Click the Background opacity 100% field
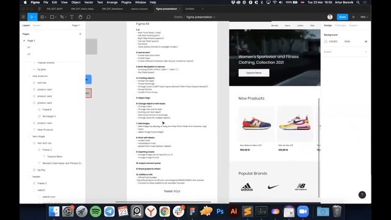 pos(347,42)
